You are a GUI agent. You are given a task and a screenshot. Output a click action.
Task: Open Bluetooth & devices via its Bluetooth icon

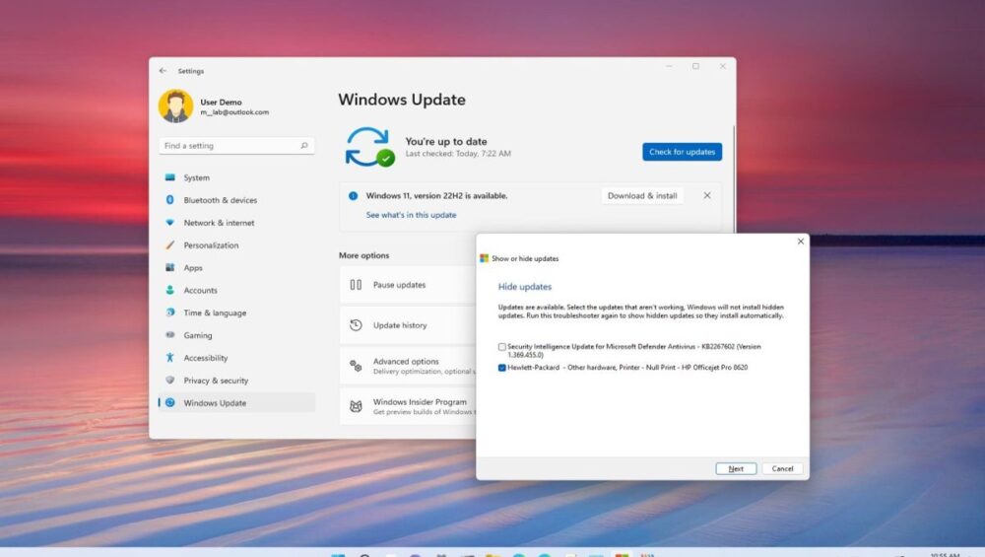pos(169,200)
